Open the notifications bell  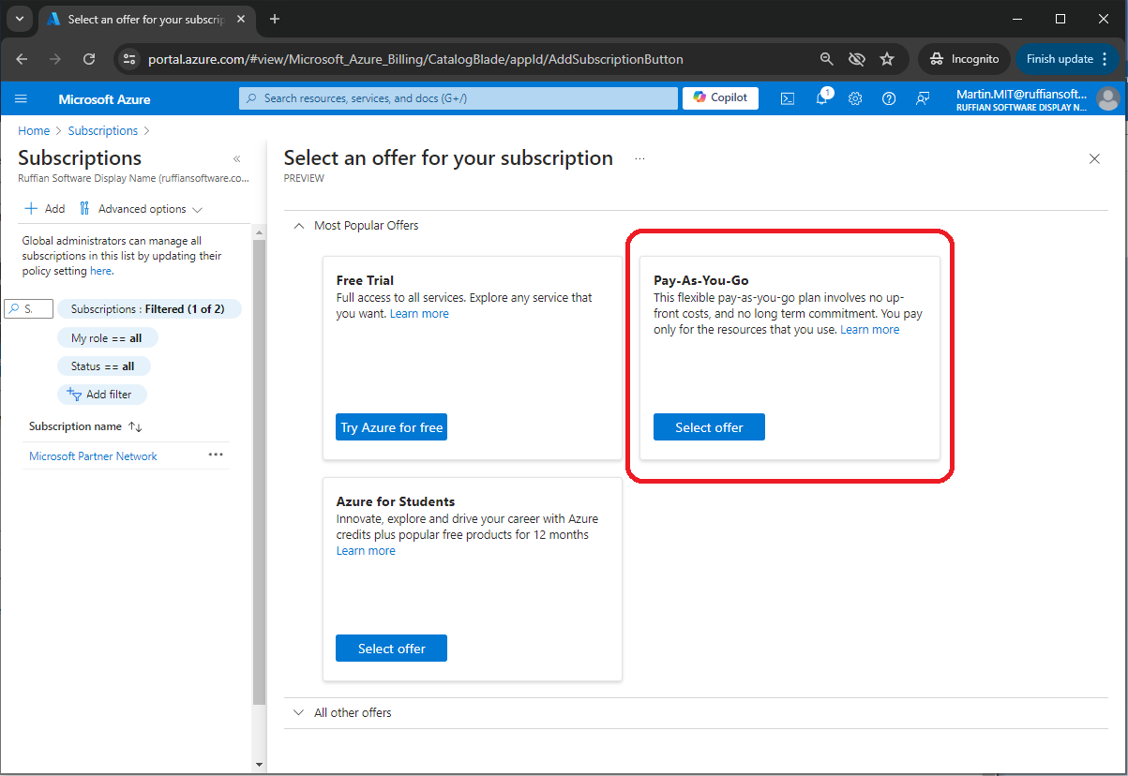[821, 98]
